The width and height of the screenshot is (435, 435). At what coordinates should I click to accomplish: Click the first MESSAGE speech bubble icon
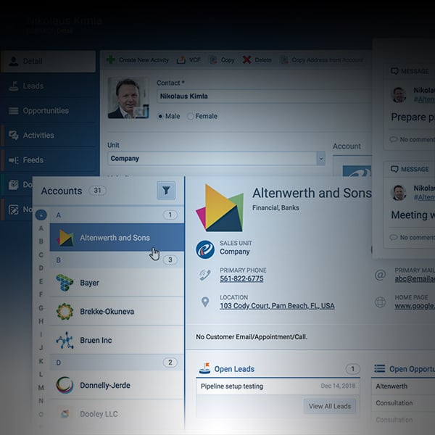(x=394, y=71)
